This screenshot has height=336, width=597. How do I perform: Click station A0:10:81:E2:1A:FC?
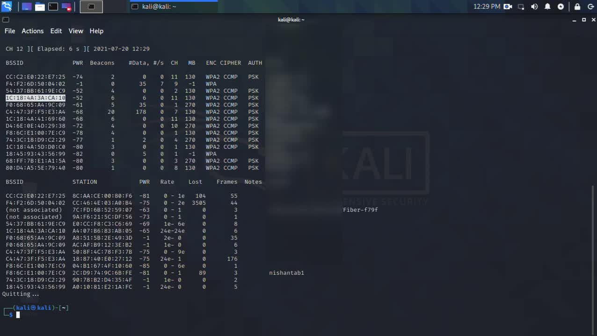[x=102, y=287]
